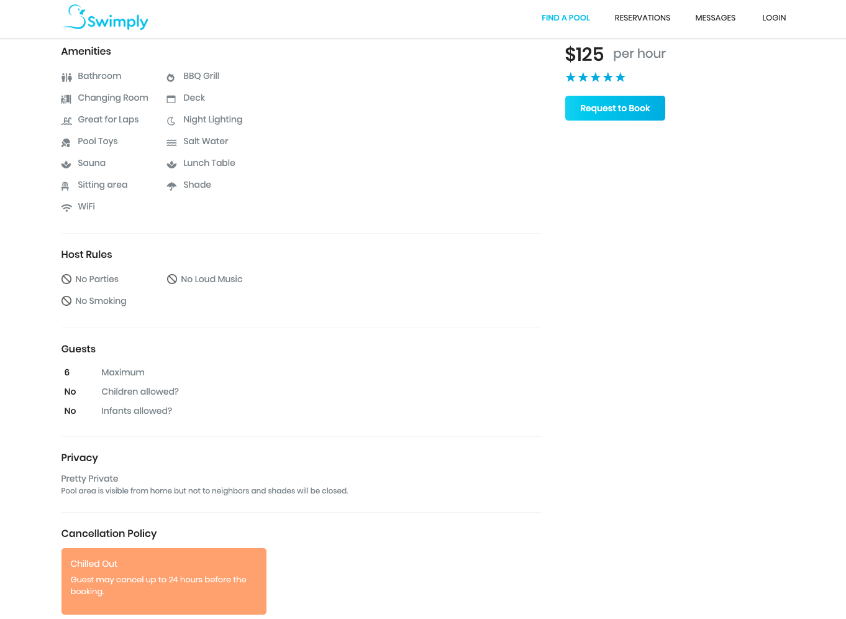Click the No Smoking prohibition icon

coord(66,301)
